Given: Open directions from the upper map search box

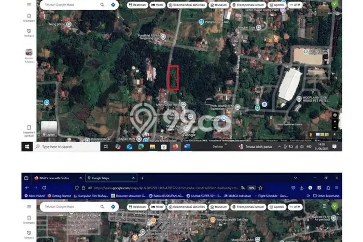Looking at the screenshot, I should pos(113,5).
